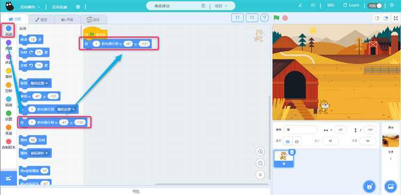
Task: Reset workspace zoom with equals button
Action: coord(261,175)
